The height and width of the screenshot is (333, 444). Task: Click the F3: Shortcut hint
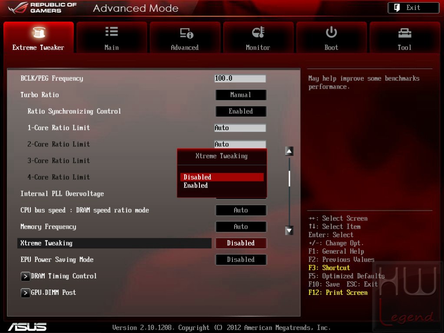(329, 267)
